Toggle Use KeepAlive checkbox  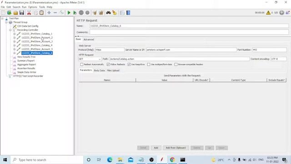tap(129, 64)
